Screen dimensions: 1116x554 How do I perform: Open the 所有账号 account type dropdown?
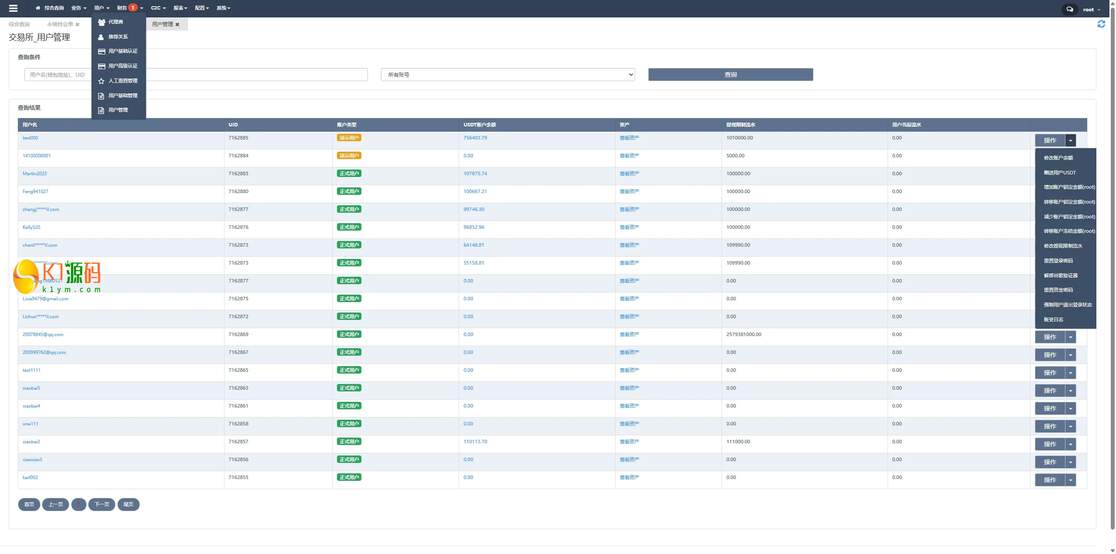tap(507, 75)
